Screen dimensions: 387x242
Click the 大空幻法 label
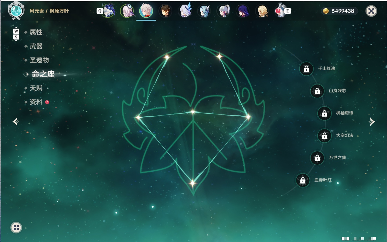pos(345,135)
